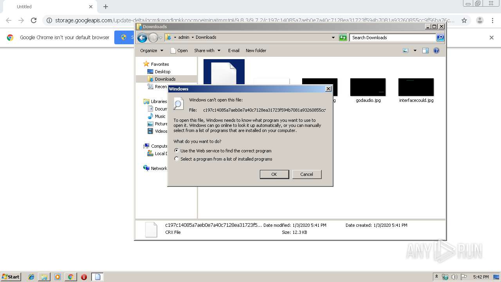
Task: Select the highlighted CRX file thumbnail
Action: click(x=224, y=72)
